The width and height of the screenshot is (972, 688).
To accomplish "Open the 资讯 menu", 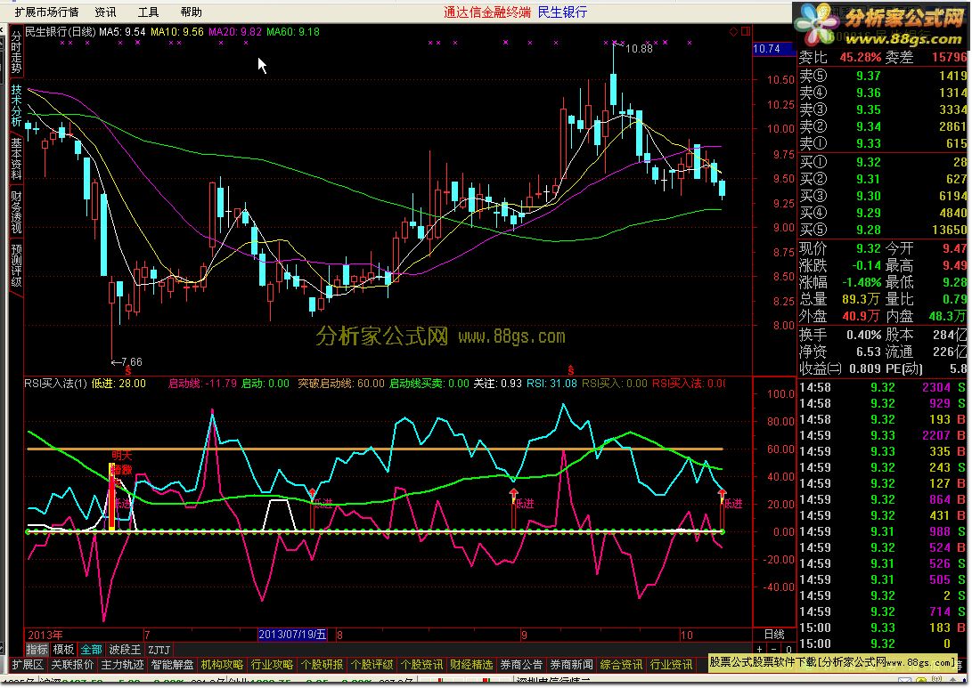I will pyautogui.click(x=105, y=12).
